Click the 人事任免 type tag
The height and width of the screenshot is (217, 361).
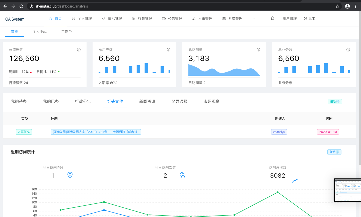(24, 132)
